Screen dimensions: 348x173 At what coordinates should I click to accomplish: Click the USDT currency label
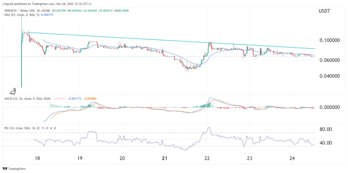tap(324, 11)
